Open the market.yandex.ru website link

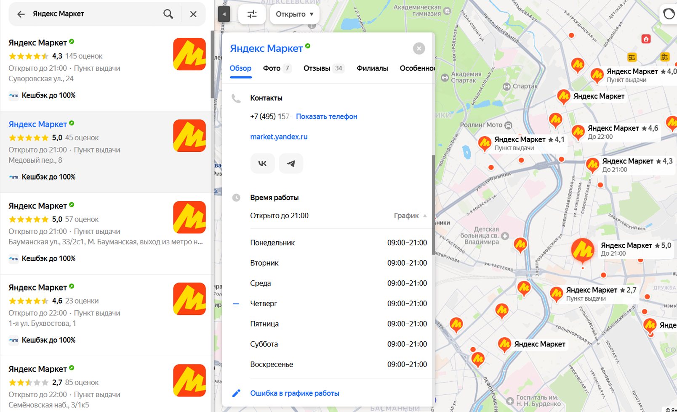279,137
